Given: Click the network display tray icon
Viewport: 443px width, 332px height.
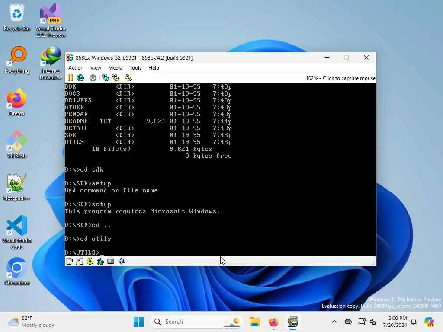Looking at the screenshot, I should (362, 322).
